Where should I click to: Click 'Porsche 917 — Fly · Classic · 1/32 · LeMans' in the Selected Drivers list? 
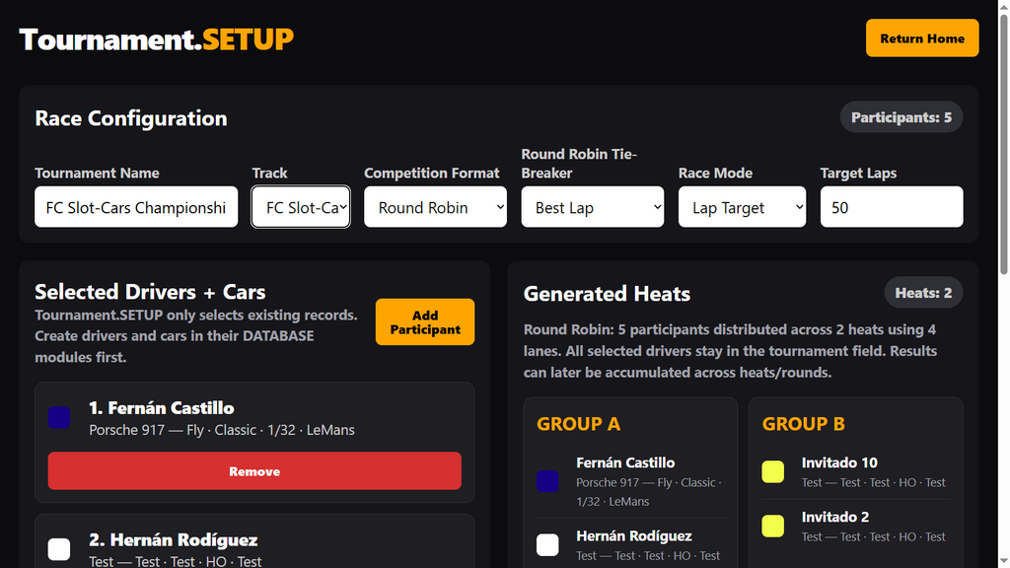click(222, 430)
